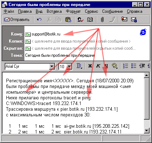Apply numbered list formatting
Image resolution: width=152 pixels, height=143 pixels.
coord(125,66)
